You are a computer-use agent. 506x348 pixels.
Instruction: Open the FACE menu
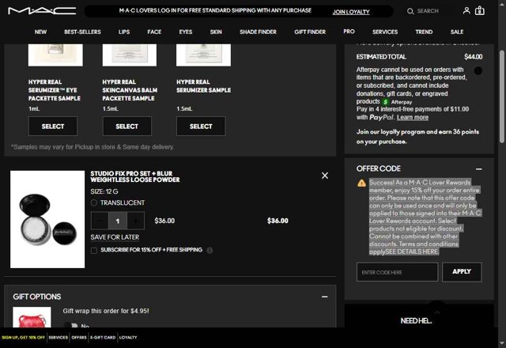pos(154,32)
